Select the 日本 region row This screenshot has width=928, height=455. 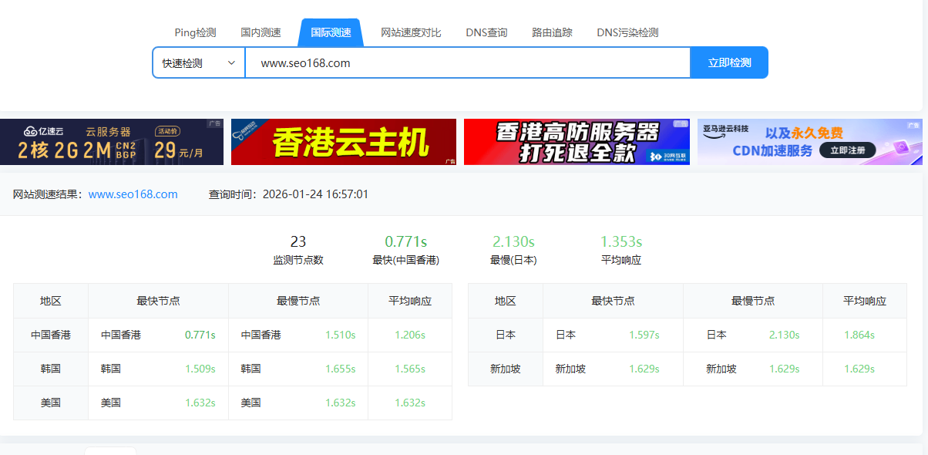point(506,335)
